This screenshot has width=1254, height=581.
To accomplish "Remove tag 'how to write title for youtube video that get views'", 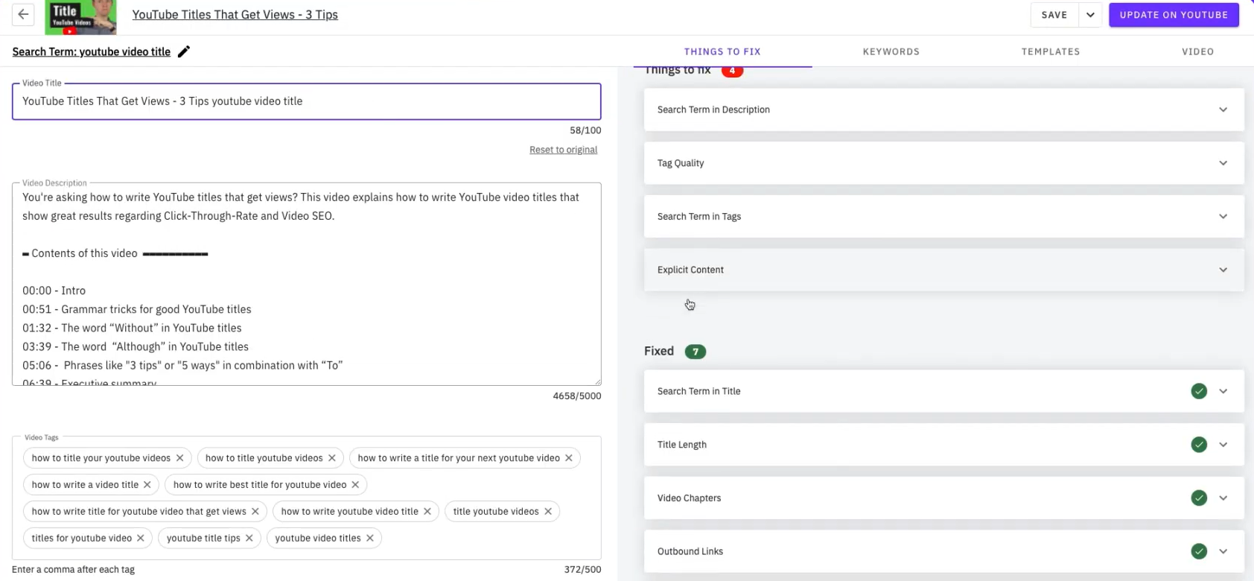I will point(255,512).
